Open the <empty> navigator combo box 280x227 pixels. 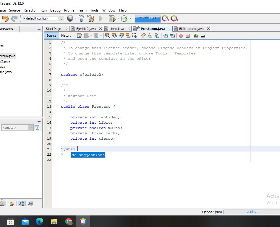click(x=17, y=128)
